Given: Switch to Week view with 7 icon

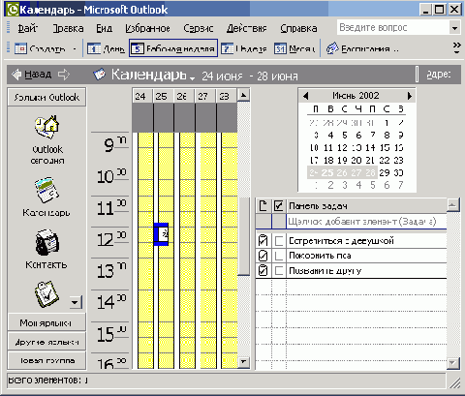Looking at the screenshot, I should pyautogui.click(x=227, y=48).
